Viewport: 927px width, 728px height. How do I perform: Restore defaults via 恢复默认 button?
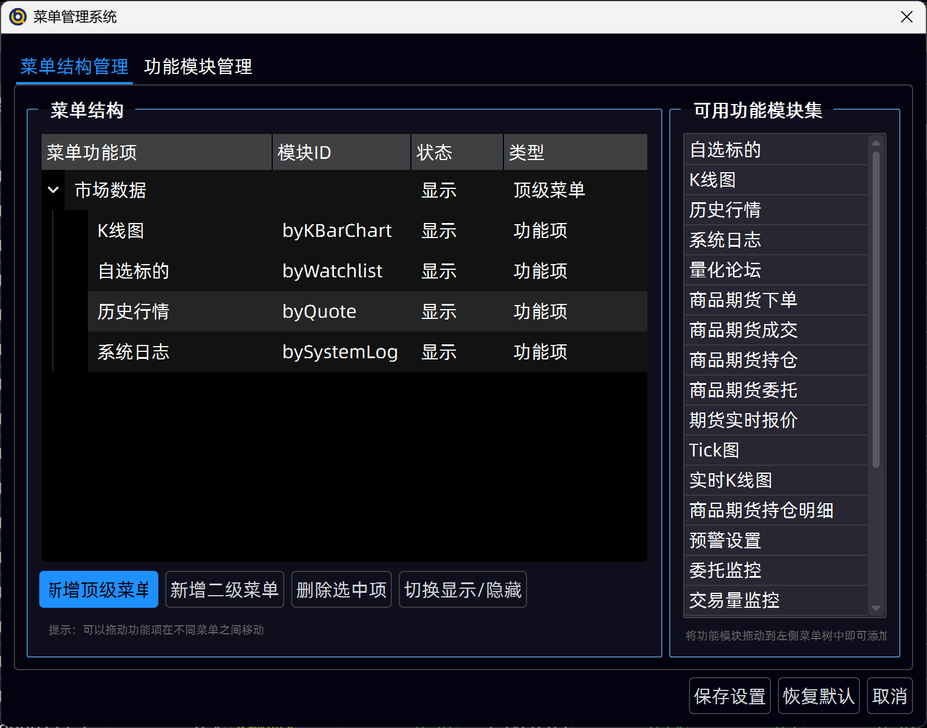818,696
